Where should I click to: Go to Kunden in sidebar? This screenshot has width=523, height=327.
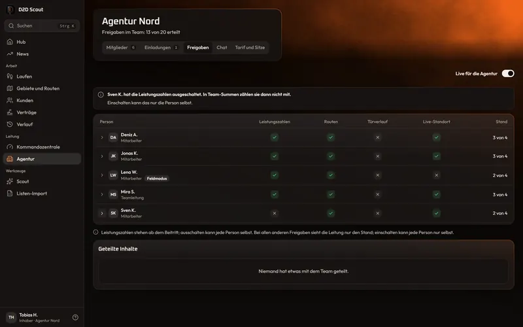(42, 101)
